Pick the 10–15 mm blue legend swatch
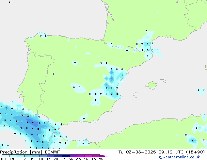This screenshot has width=207, height=160. click(x=43, y=156)
